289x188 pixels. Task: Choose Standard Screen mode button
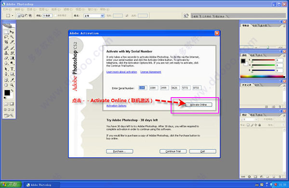(x=5, y=110)
